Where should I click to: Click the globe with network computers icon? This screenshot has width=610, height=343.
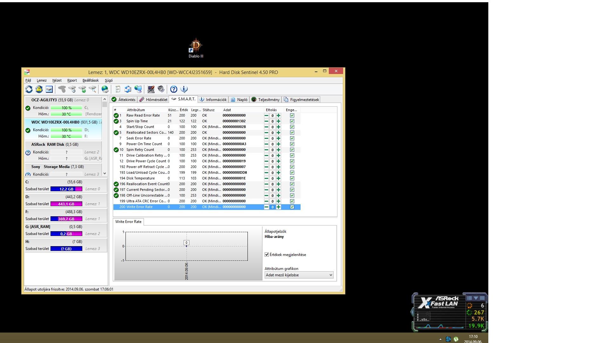click(x=138, y=89)
